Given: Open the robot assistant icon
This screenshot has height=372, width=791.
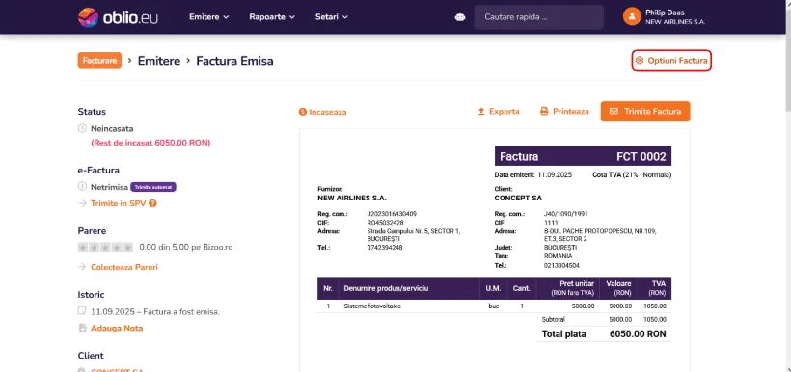Looking at the screenshot, I should click(460, 17).
